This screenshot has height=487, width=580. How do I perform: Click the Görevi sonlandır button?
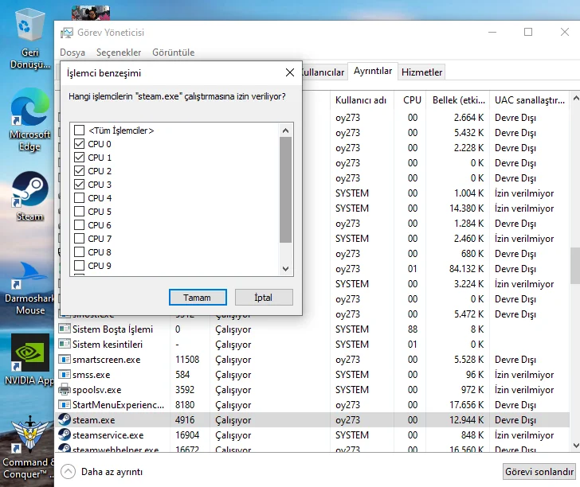coord(539,471)
